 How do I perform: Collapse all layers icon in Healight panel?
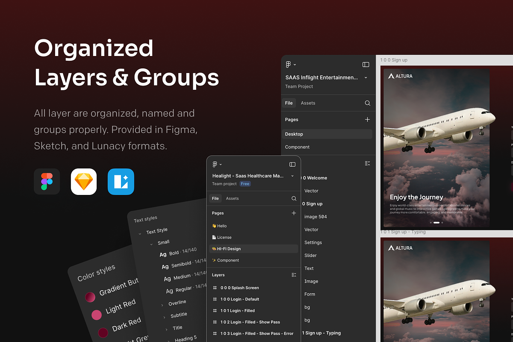click(294, 275)
